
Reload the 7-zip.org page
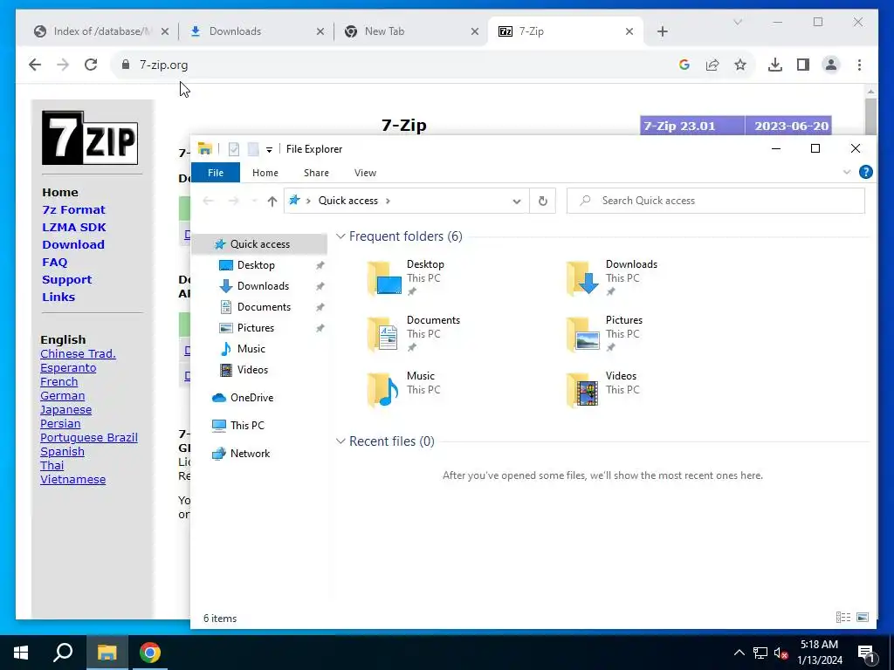[91, 65]
